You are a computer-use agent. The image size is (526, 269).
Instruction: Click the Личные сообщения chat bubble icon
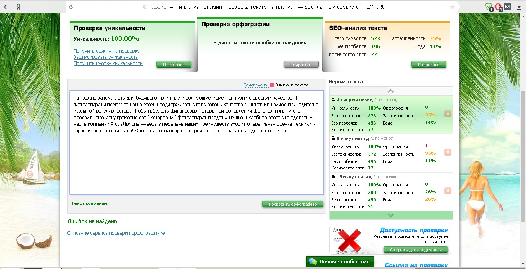(313, 262)
